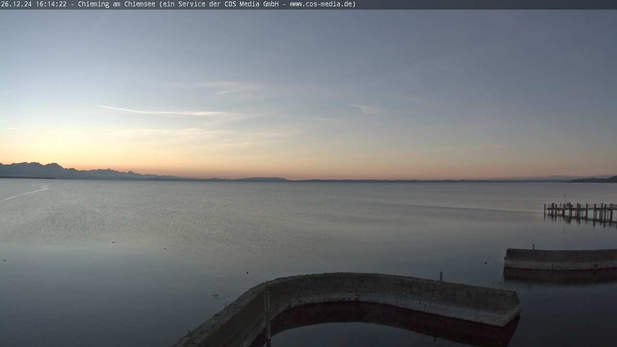Click the wooden pier on the right
Image resolution: width=617 pixels, height=347 pixels.
pyautogui.click(x=580, y=211)
